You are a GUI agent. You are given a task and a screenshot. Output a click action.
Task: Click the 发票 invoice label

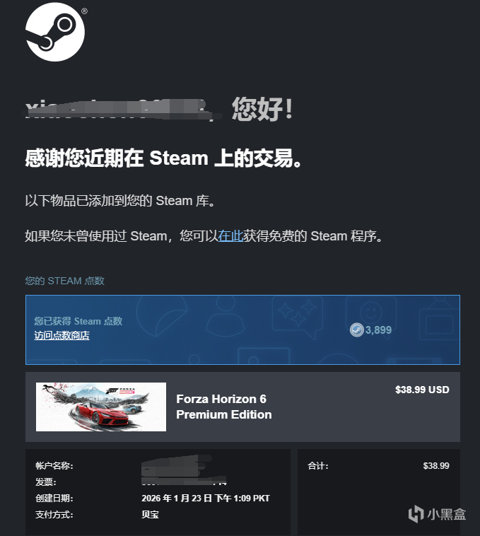pos(45,482)
